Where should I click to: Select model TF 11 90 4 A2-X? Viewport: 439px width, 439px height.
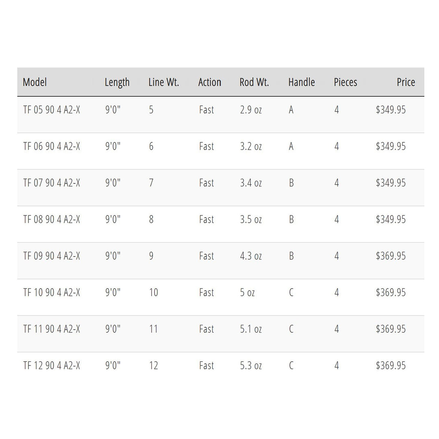52,329
